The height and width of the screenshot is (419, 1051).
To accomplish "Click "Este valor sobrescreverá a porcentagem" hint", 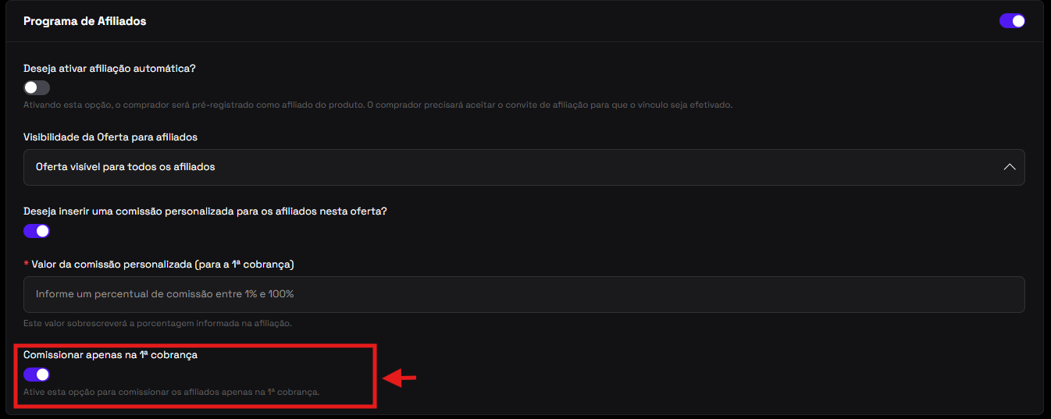I will (x=157, y=323).
